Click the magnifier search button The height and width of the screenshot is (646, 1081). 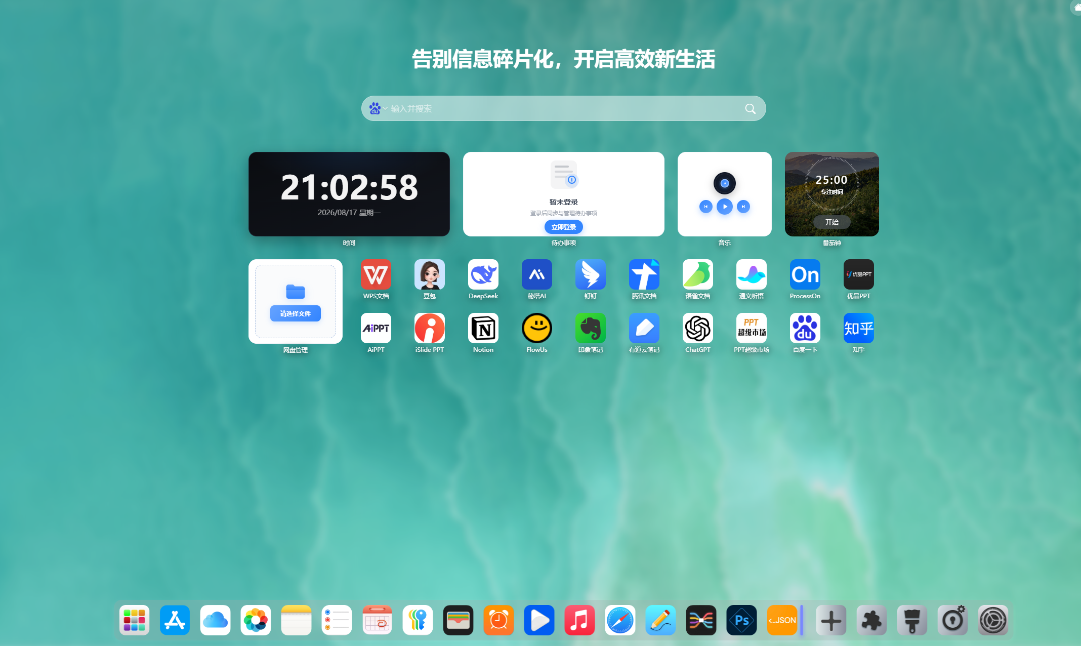[750, 109]
